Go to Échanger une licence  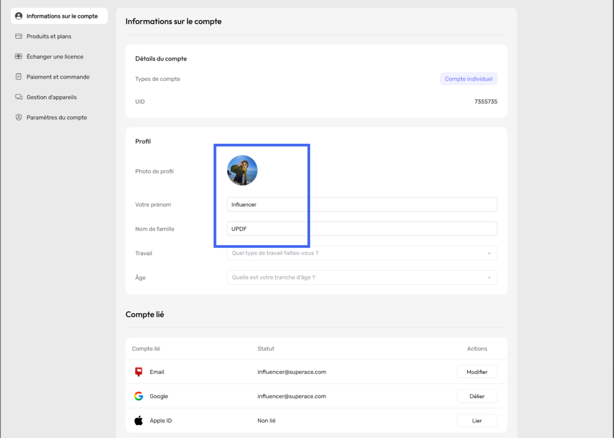point(55,56)
